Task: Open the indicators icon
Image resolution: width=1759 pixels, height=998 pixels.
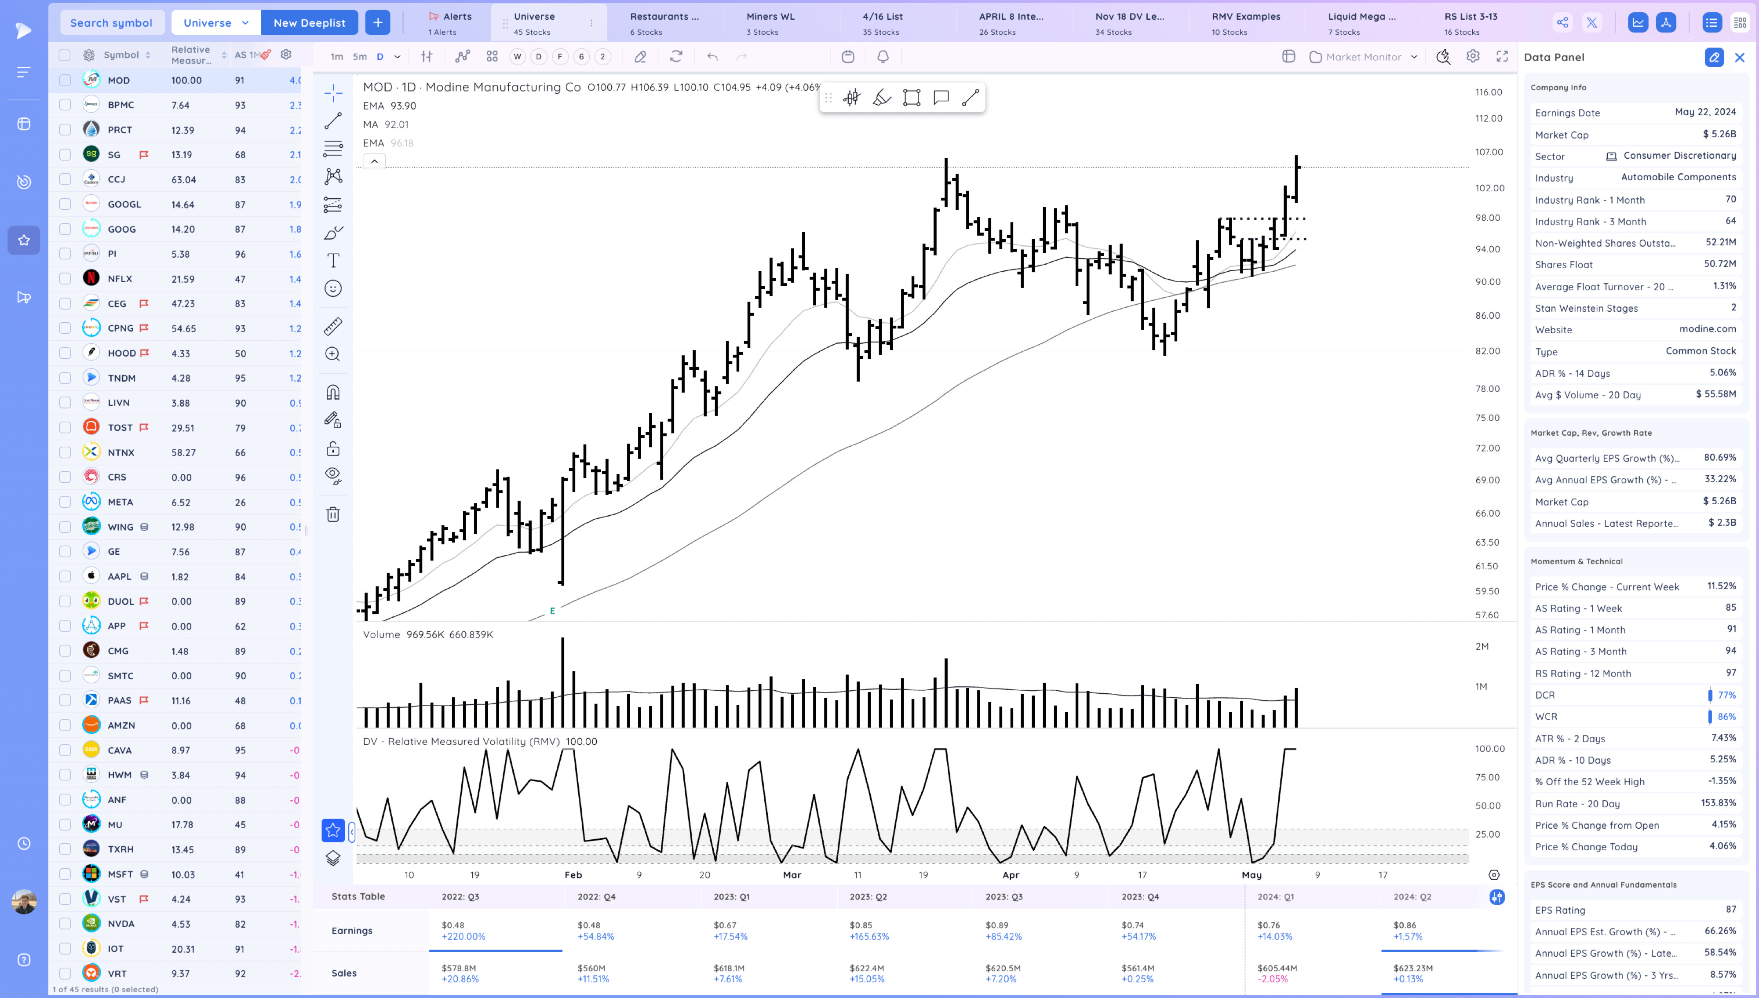Action: (463, 57)
